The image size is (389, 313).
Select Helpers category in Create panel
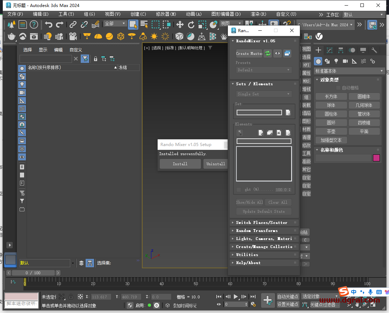click(354, 61)
